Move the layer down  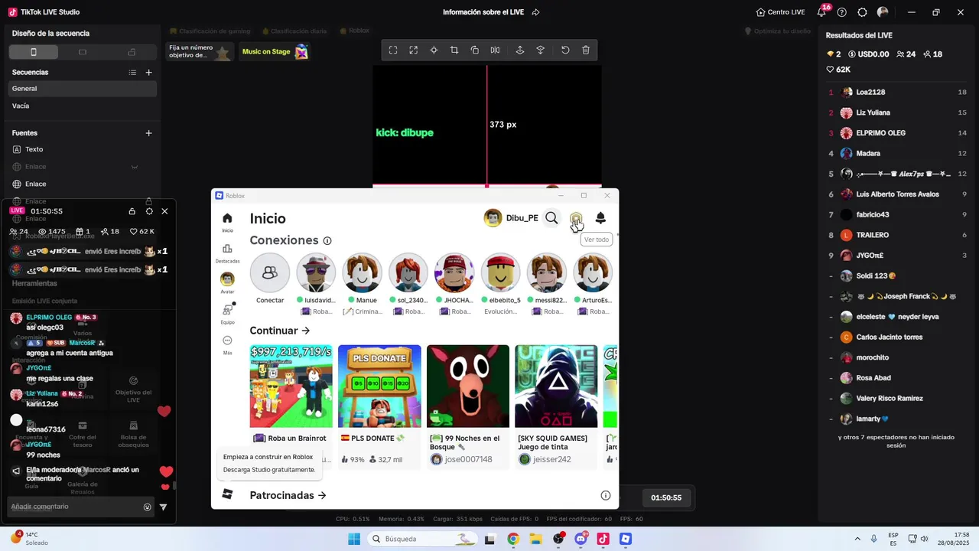tap(541, 51)
